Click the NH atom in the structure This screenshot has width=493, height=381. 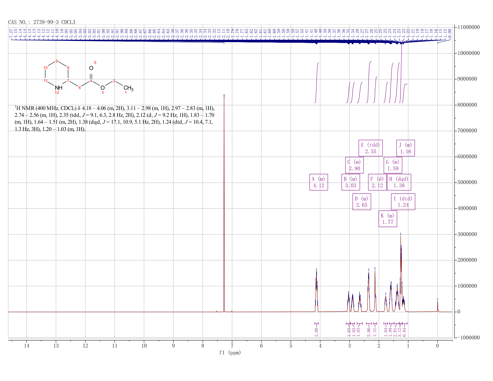point(59,88)
